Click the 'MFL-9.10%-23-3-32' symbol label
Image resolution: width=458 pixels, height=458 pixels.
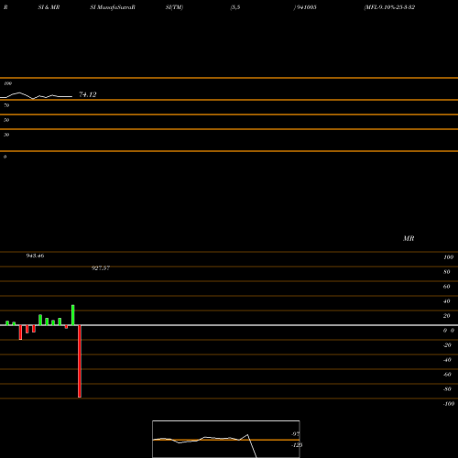389,7
